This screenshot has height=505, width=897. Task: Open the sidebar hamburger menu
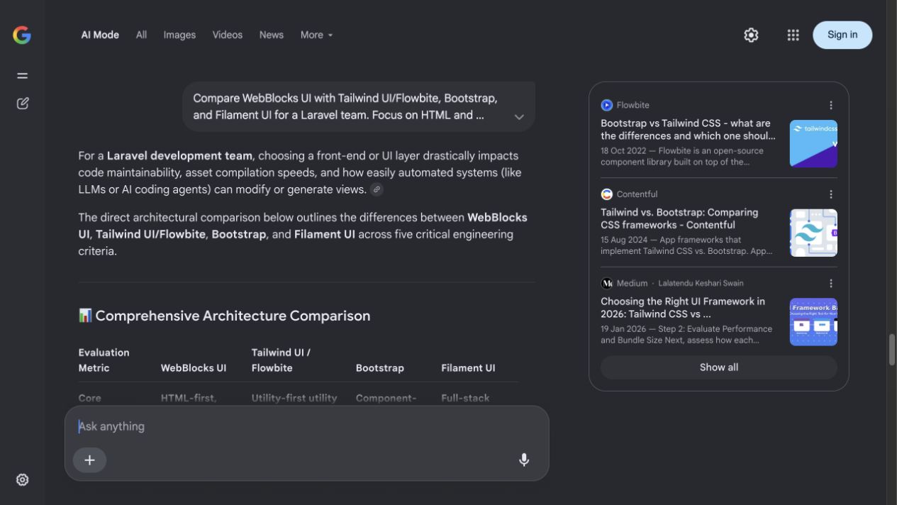click(22, 75)
